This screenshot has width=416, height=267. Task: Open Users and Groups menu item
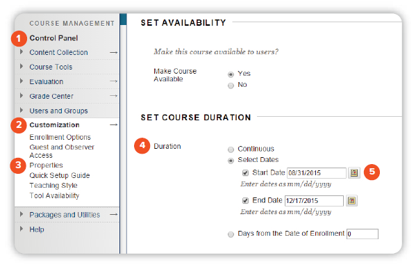(x=58, y=111)
